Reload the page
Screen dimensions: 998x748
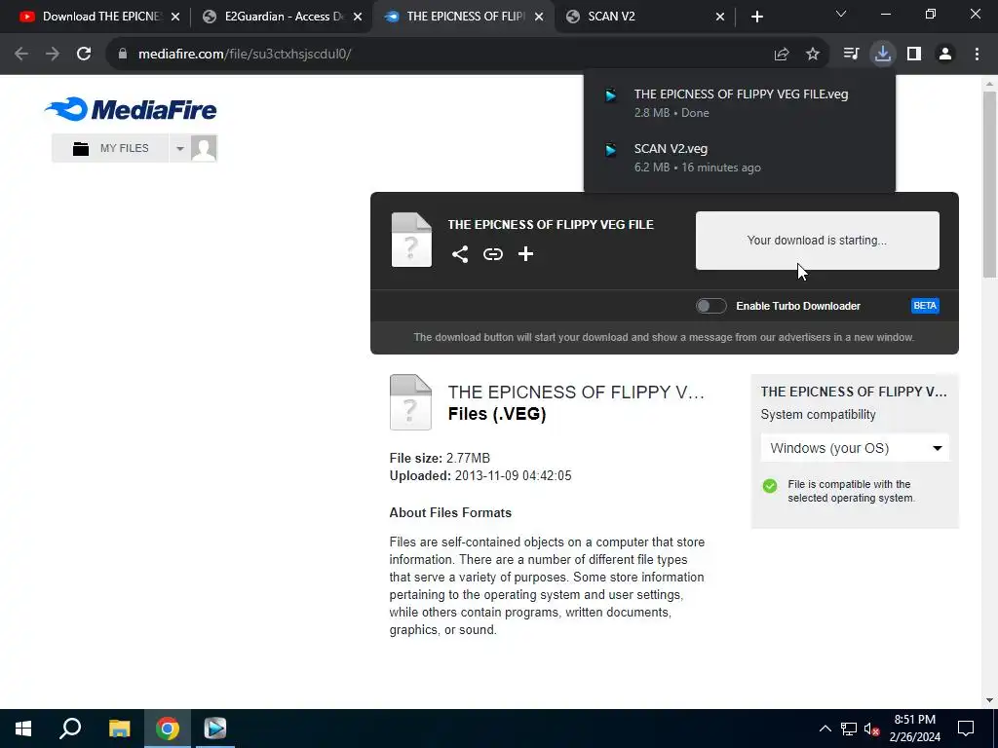point(84,55)
